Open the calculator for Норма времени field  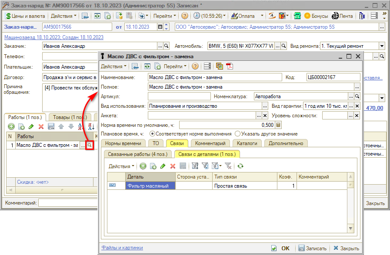click(278, 125)
